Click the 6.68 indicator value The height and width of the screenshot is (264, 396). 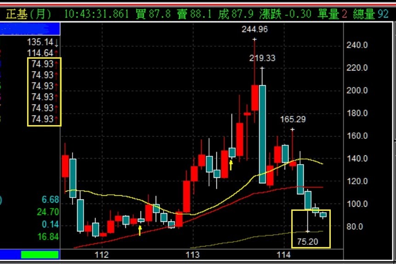50,199
